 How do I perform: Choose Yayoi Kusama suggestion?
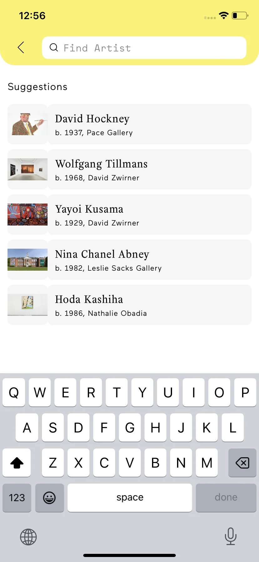click(129, 215)
